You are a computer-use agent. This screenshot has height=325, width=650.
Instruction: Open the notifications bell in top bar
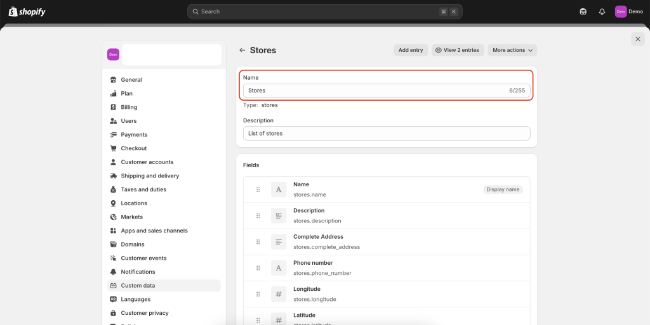[x=602, y=11]
